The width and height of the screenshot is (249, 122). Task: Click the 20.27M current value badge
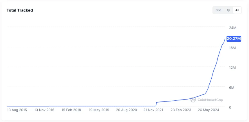(x=234, y=39)
